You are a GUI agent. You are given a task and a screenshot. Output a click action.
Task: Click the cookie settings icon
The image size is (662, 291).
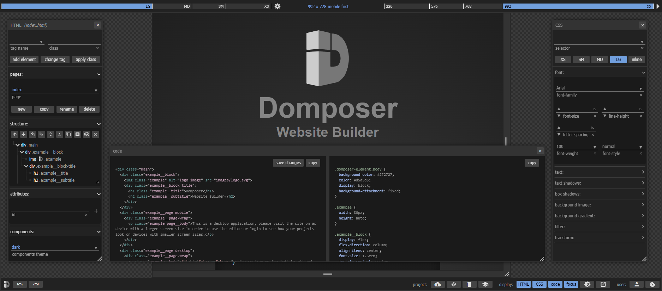(x=652, y=284)
